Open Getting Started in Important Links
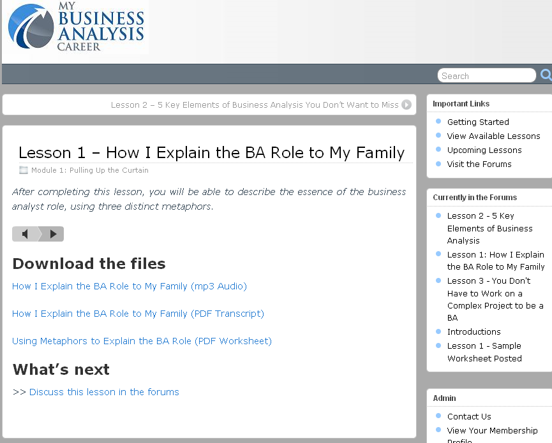The height and width of the screenshot is (443, 552). 478,122
